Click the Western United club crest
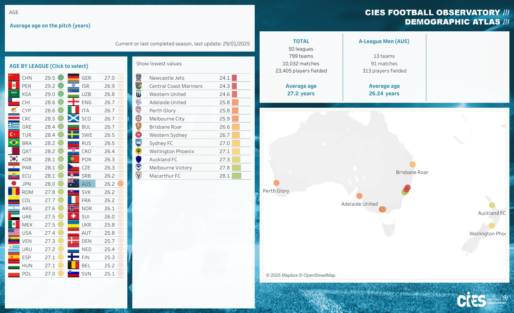This screenshot has height=313, width=514. (138, 94)
